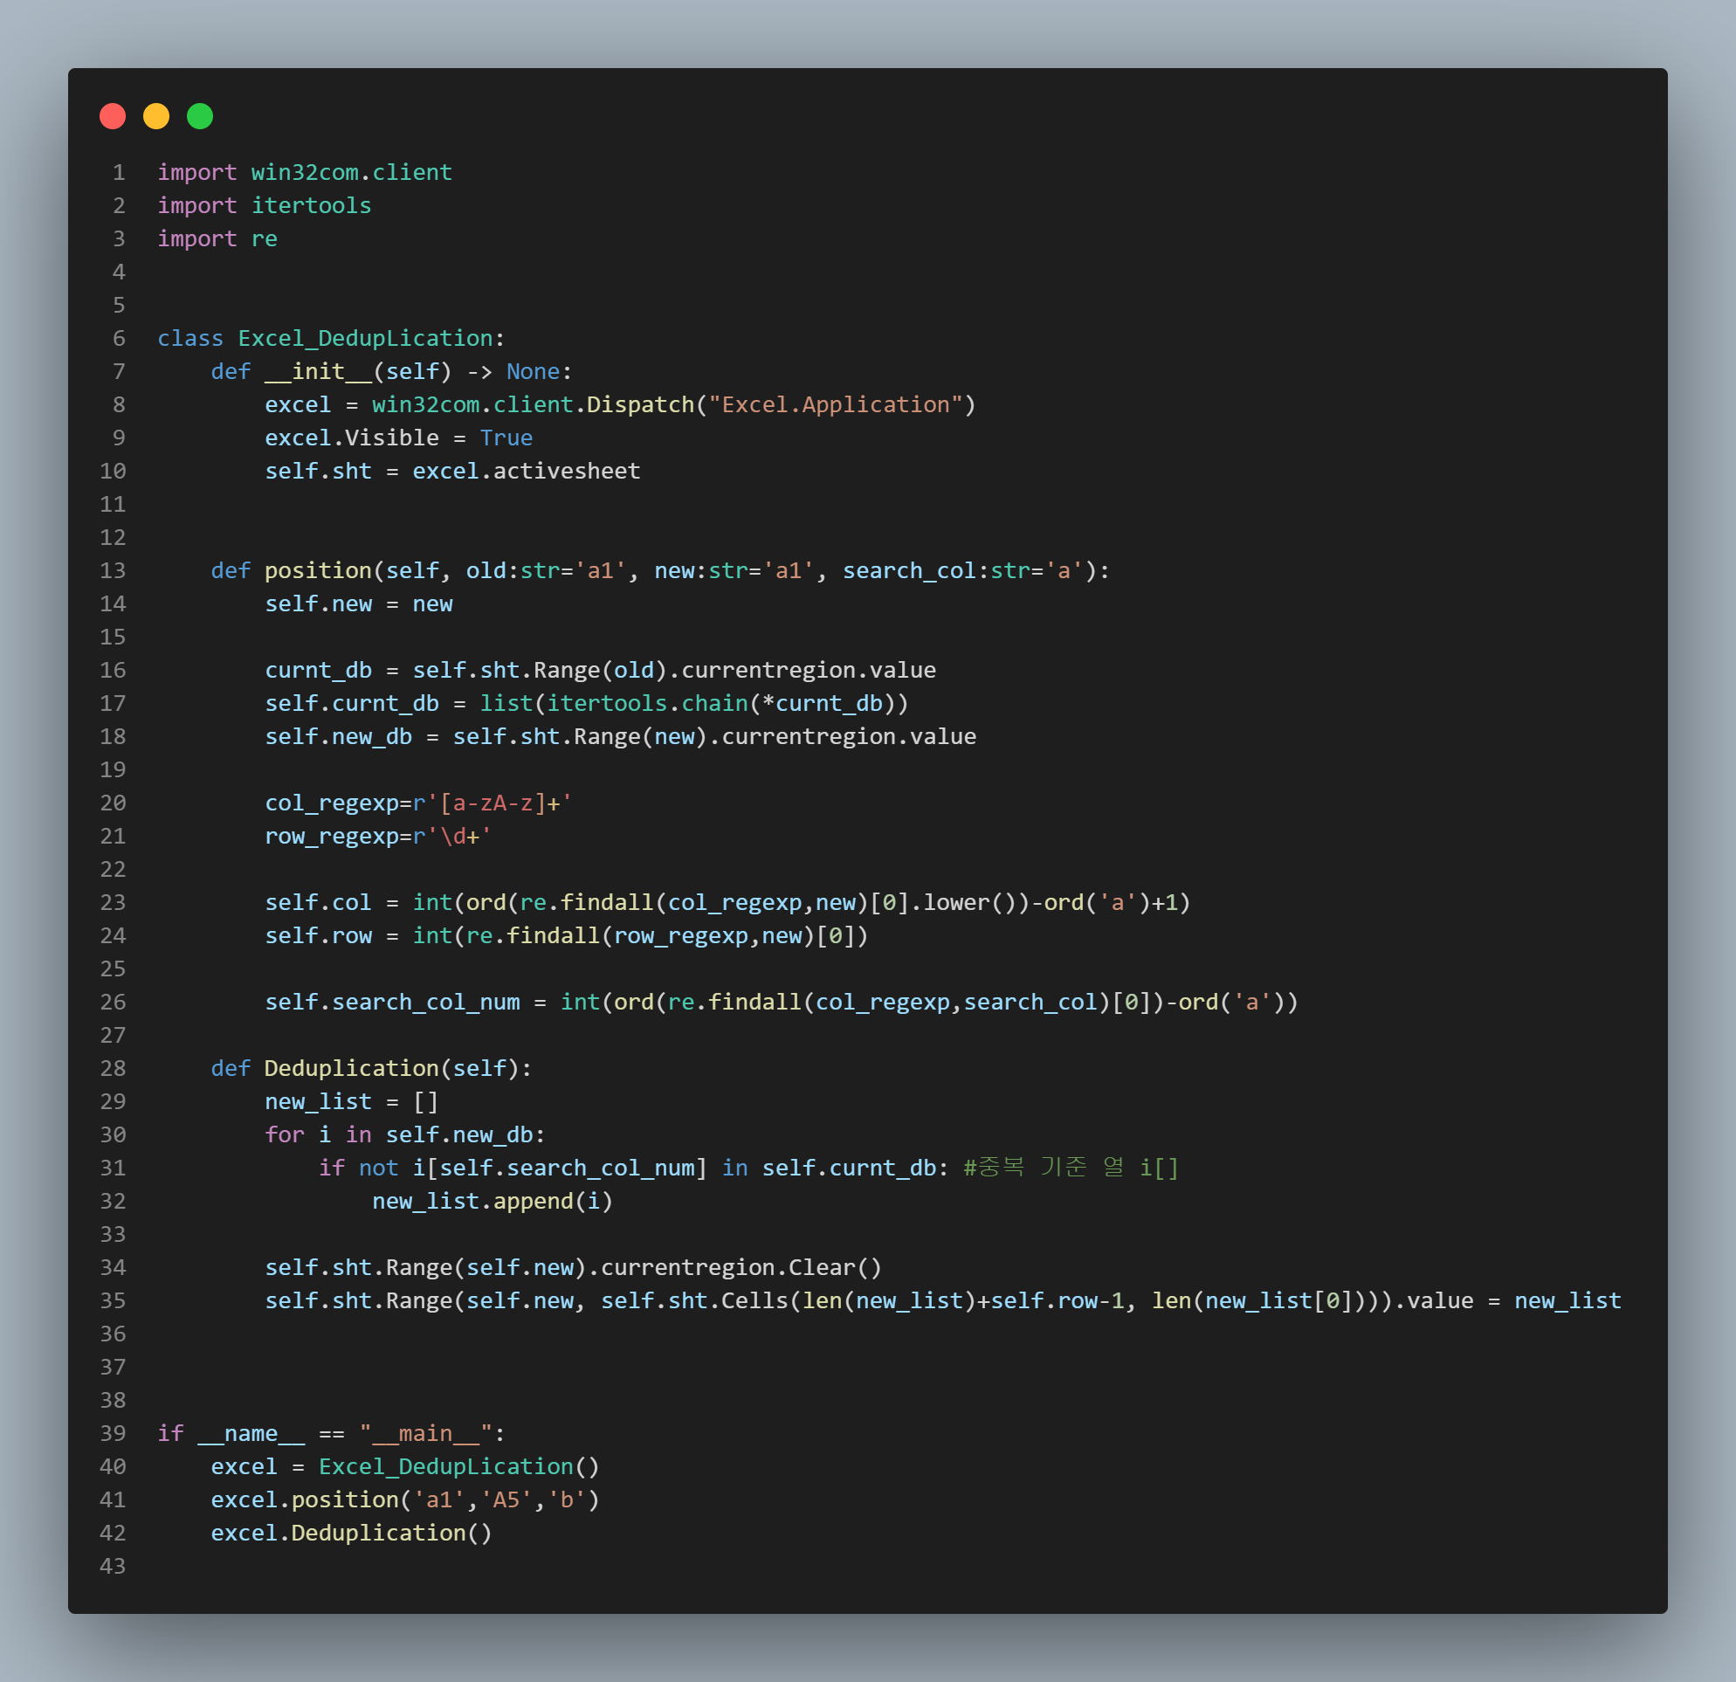Click 'new_list.append(i)' on line 32
The image size is (1736, 1682).
[493, 1202]
